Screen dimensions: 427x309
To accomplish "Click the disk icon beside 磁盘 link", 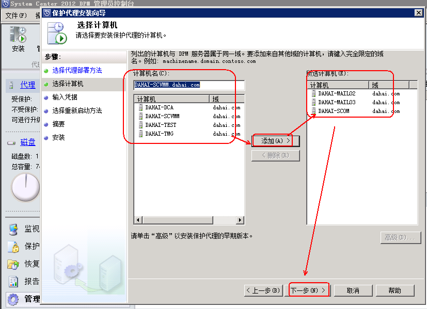I will tap(11, 142).
